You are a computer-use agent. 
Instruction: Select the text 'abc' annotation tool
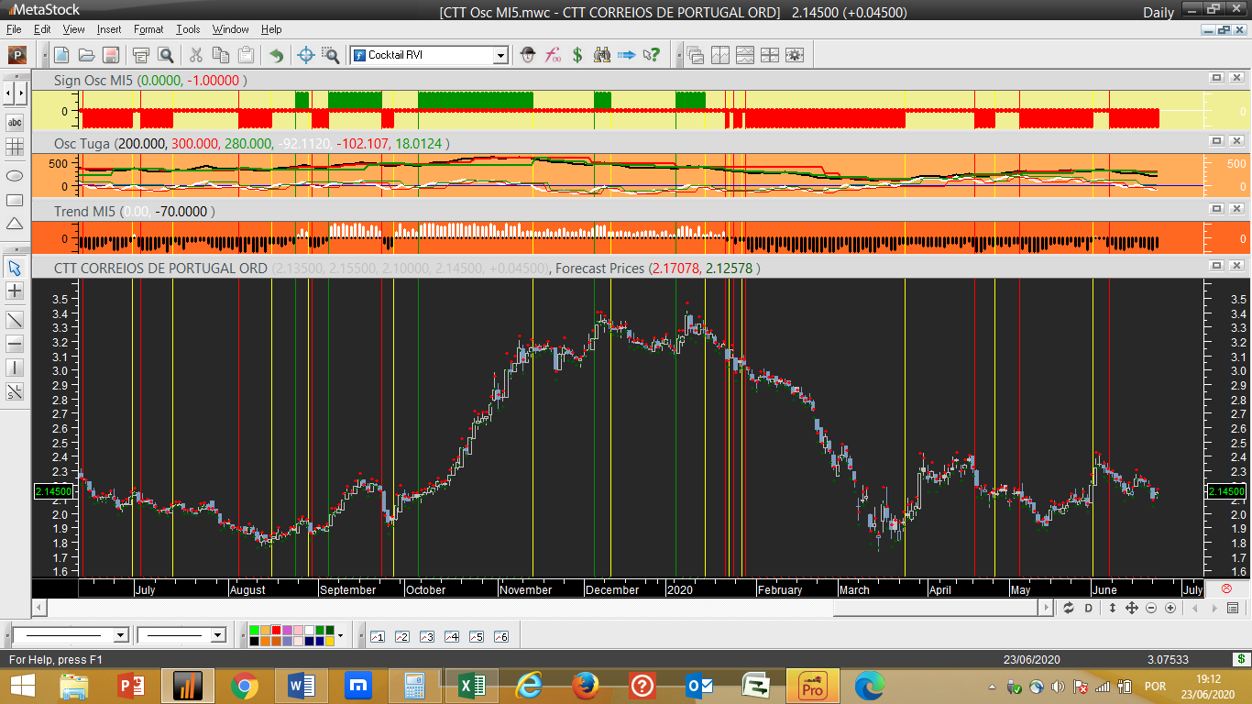point(15,122)
